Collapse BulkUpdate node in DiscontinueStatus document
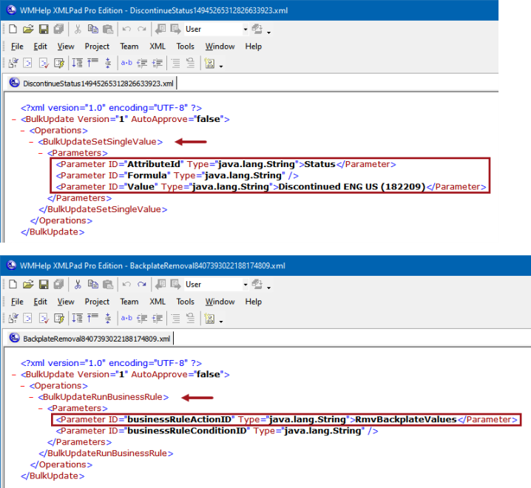This screenshot has height=488, width=531. [x=14, y=119]
